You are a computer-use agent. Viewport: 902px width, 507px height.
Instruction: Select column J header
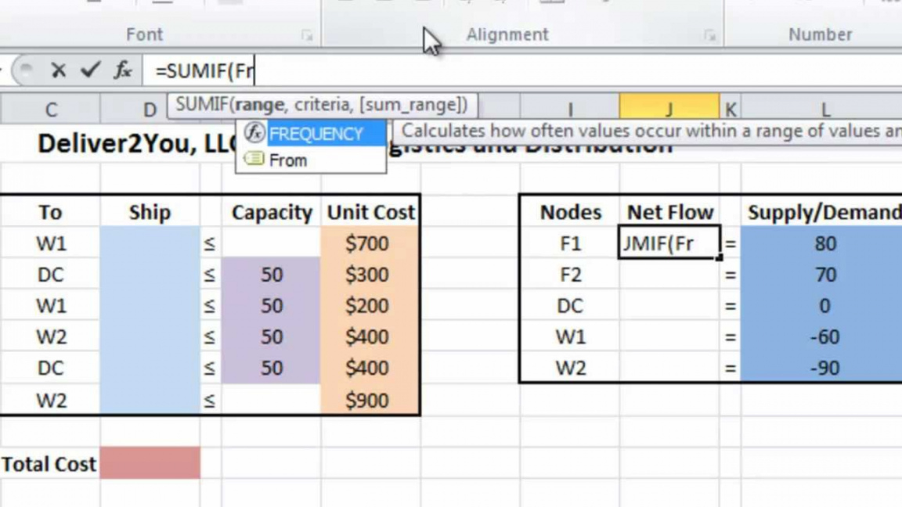click(x=669, y=110)
